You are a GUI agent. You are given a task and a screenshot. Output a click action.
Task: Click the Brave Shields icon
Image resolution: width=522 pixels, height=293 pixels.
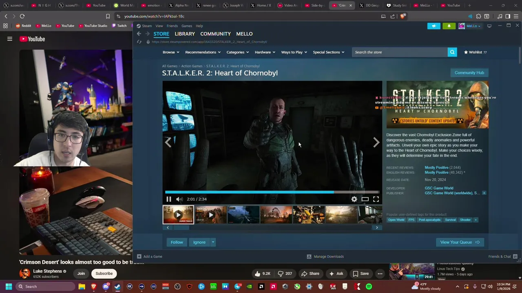click(x=403, y=16)
